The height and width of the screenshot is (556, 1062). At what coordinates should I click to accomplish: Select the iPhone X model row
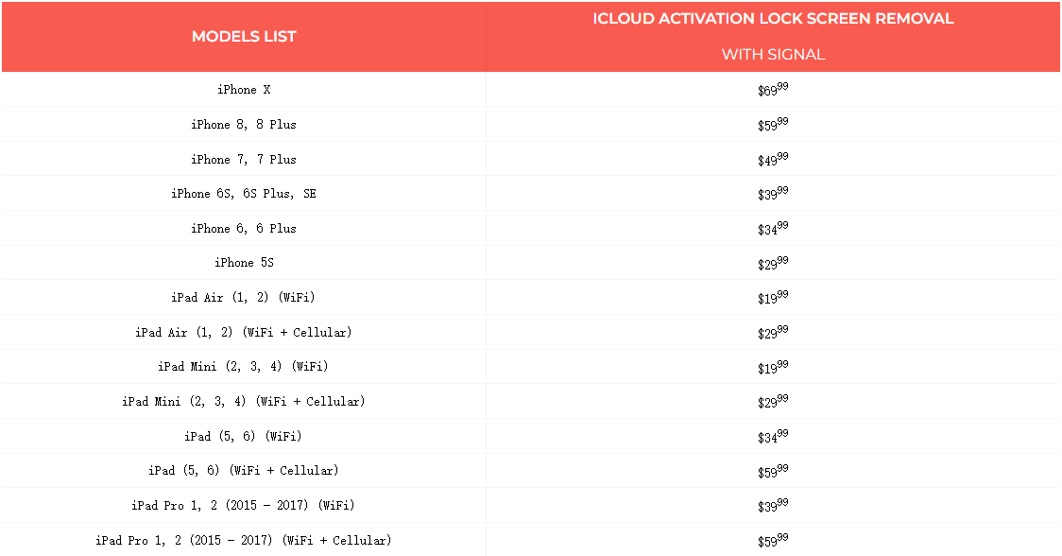tap(244, 90)
